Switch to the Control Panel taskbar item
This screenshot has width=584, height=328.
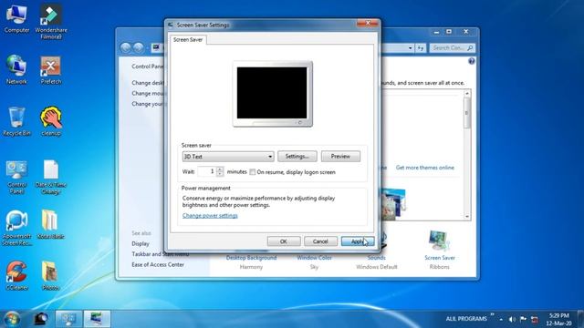click(68, 319)
